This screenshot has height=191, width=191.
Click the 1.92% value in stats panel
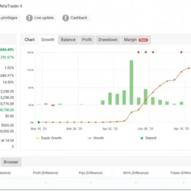(x=9, y=68)
